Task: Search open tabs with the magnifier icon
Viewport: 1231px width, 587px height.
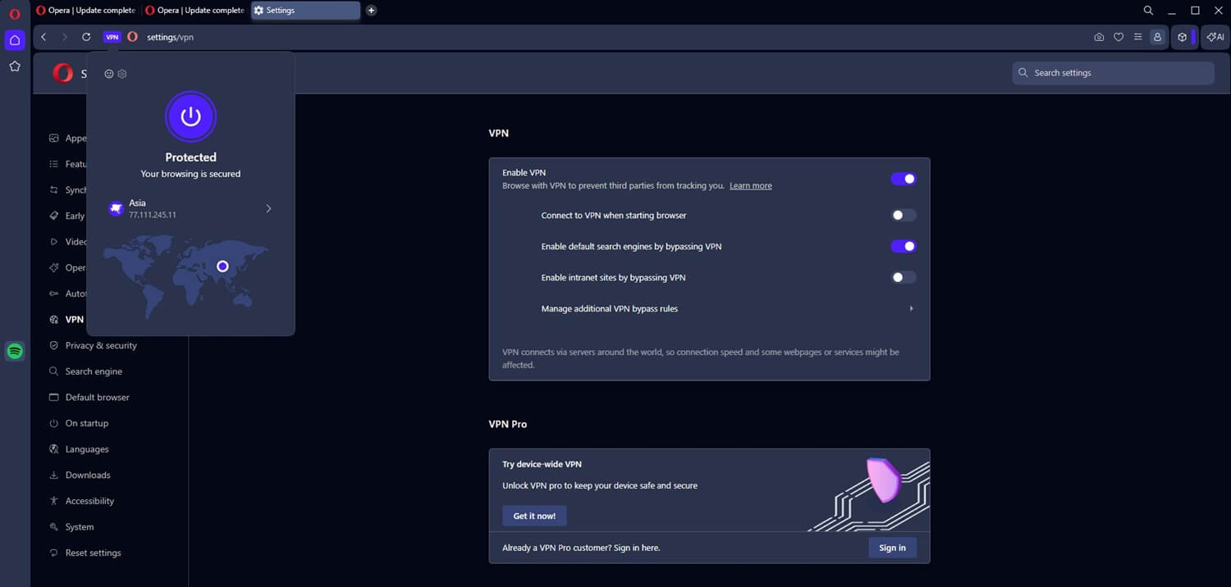Action: (x=1148, y=11)
